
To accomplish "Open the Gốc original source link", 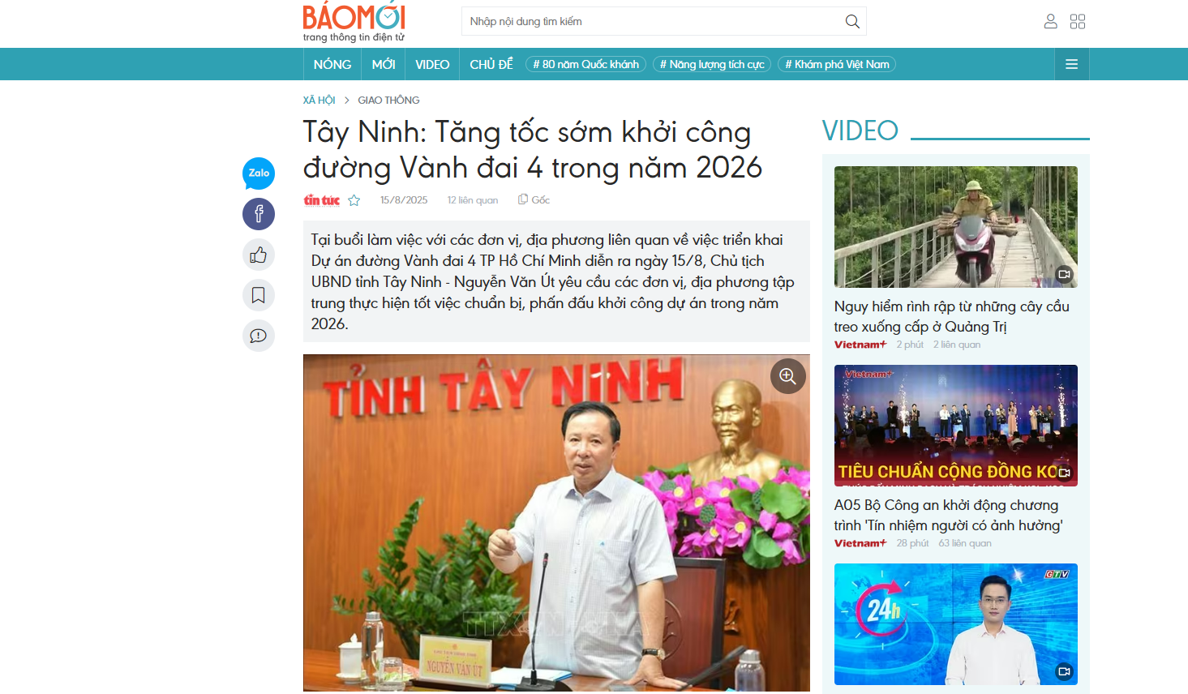I will tap(534, 200).
